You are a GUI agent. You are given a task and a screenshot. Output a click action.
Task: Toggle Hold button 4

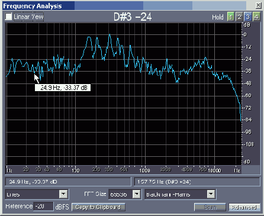pos(256,17)
